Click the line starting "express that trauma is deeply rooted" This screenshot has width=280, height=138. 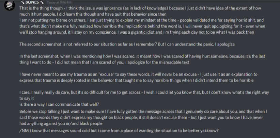tap(129, 81)
